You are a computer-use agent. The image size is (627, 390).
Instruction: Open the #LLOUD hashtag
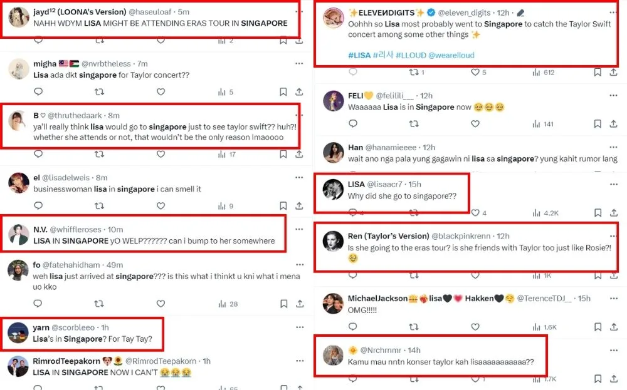pyautogui.click(x=410, y=55)
